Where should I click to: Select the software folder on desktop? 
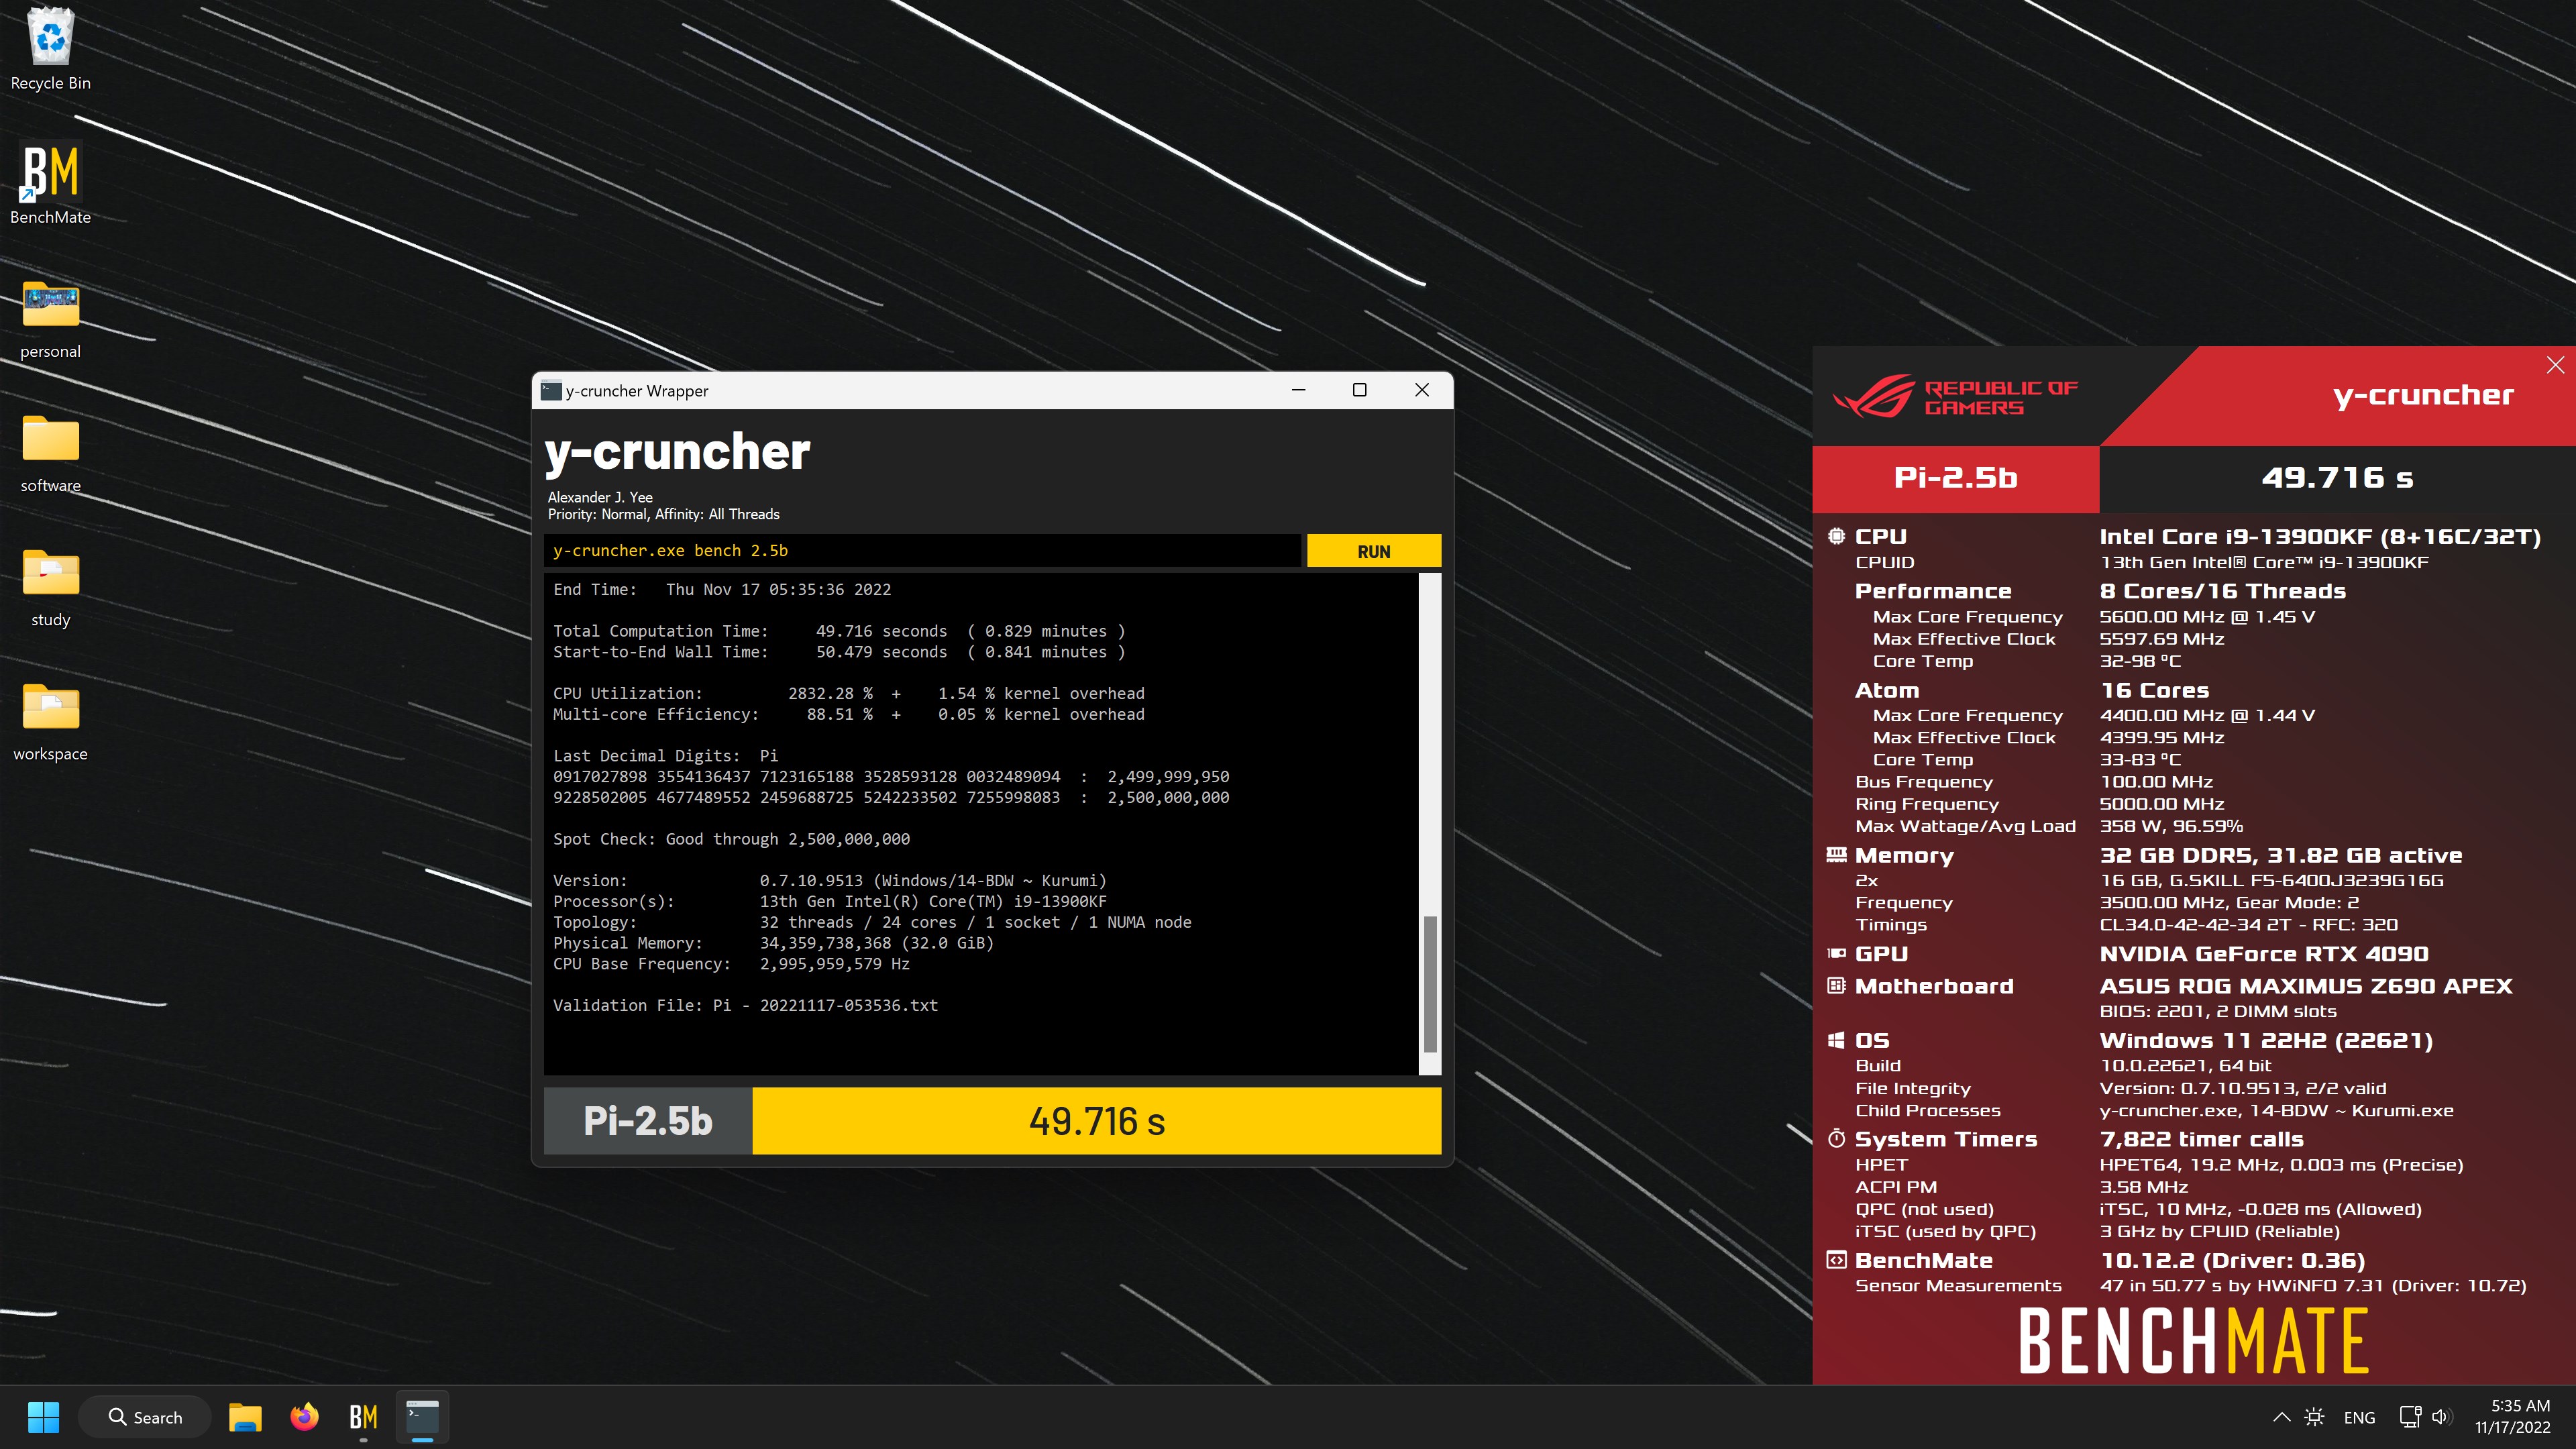50,453
